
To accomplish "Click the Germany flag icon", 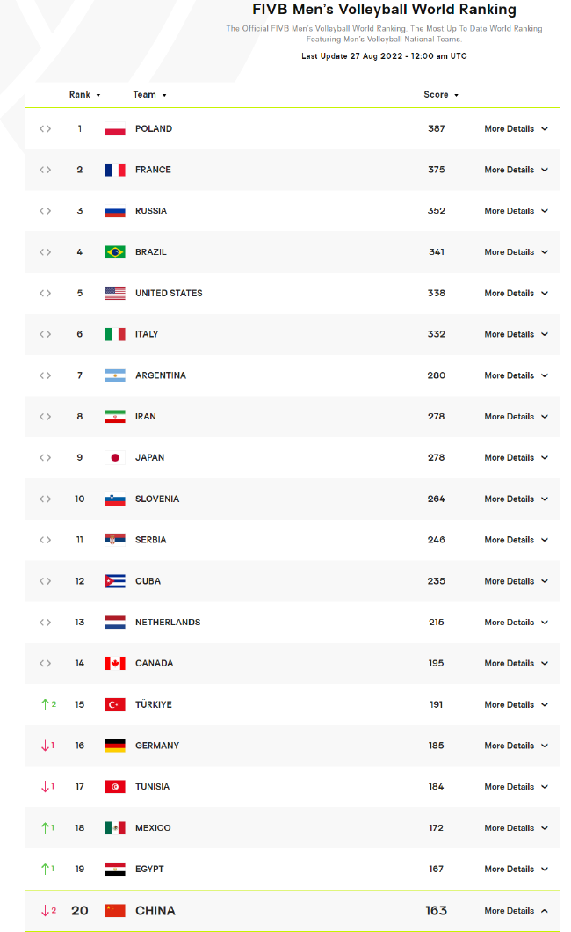I will click(115, 746).
